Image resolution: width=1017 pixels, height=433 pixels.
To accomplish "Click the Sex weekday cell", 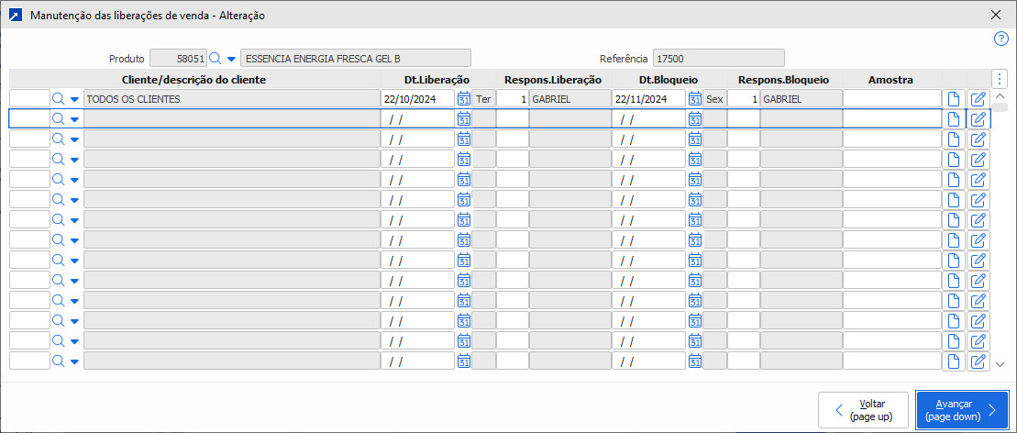I will pyautogui.click(x=714, y=99).
